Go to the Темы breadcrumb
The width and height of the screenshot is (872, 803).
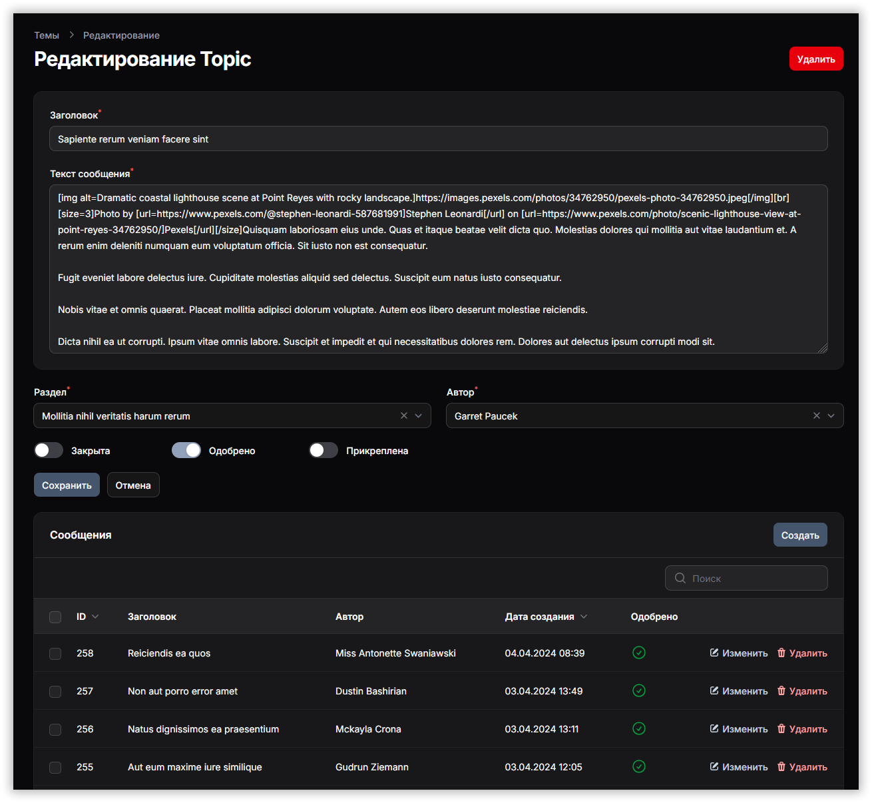(47, 35)
